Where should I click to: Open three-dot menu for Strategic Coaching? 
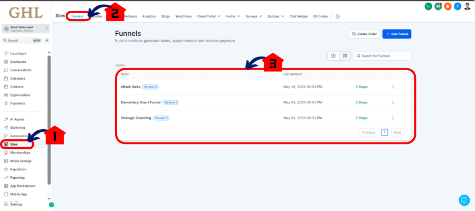coord(393,118)
